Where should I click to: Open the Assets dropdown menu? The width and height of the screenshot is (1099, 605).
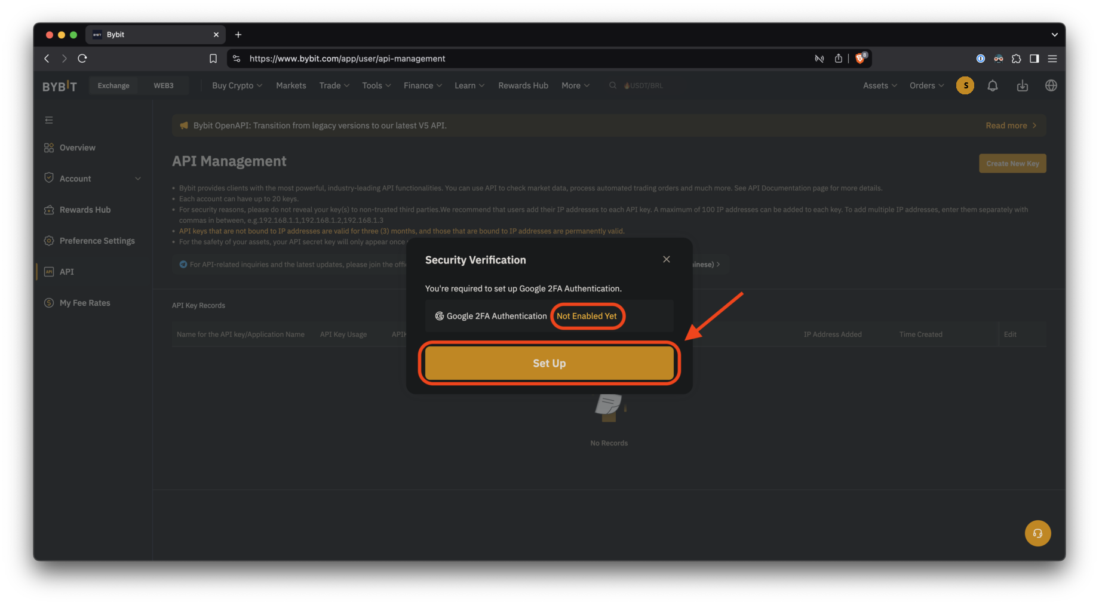tap(879, 86)
